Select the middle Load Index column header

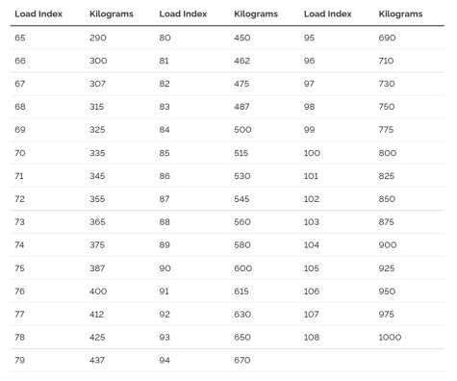click(x=183, y=14)
